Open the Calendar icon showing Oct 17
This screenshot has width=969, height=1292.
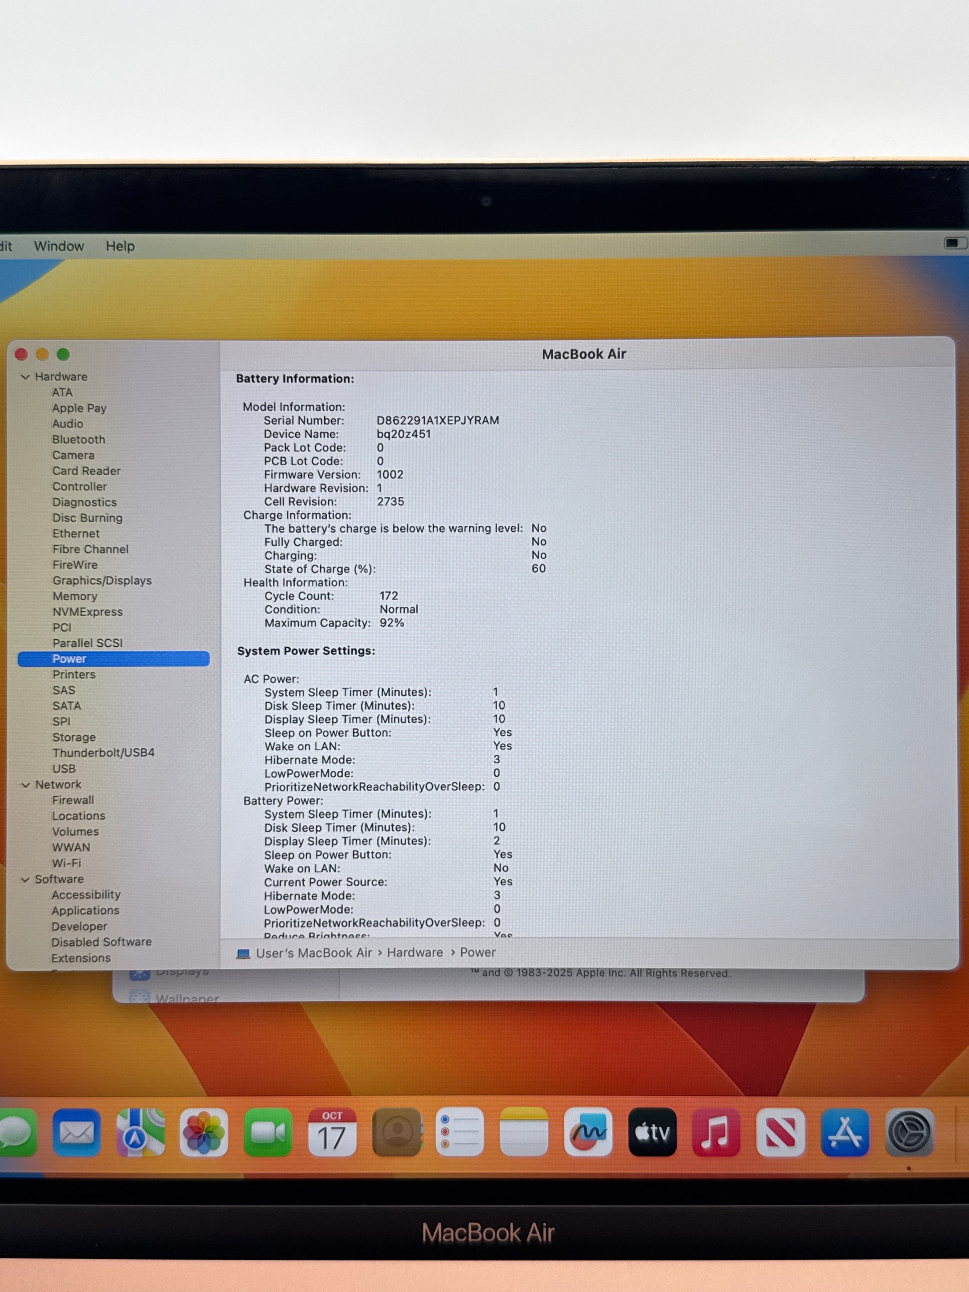(x=332, y=1133)
